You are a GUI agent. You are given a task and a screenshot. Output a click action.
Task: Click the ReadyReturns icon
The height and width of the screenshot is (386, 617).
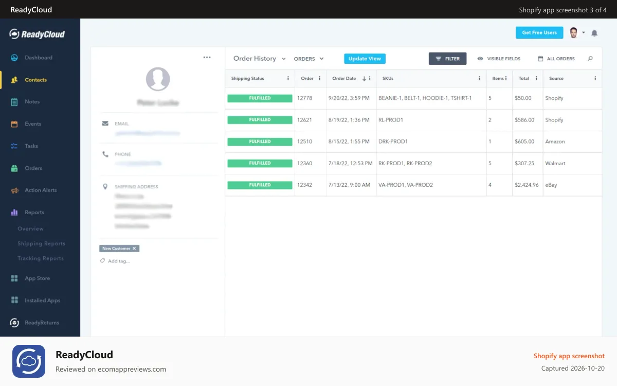point(14,323)
